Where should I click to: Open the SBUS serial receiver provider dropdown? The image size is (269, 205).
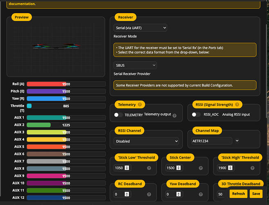pos(135,65)
